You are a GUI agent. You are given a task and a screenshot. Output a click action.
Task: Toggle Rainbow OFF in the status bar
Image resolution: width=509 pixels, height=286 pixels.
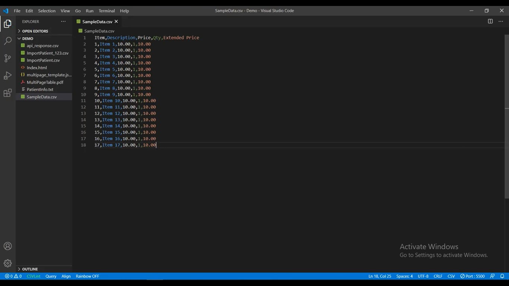pyautogui.click(x=87, y=276)
